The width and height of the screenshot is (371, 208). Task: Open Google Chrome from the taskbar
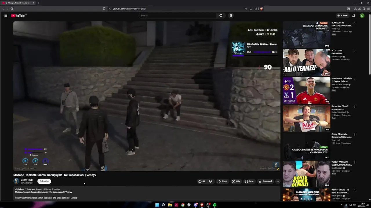click(x=183, y=205)
